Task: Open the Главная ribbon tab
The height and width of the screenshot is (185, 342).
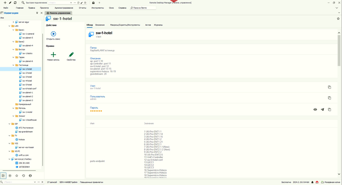Action: pos(20,8)
